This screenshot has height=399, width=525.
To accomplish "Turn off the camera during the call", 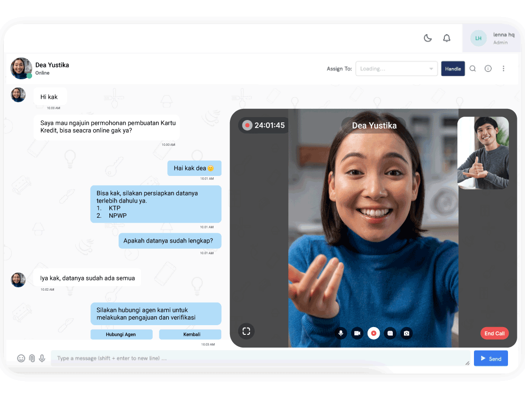I will click(x=357, y=333).
